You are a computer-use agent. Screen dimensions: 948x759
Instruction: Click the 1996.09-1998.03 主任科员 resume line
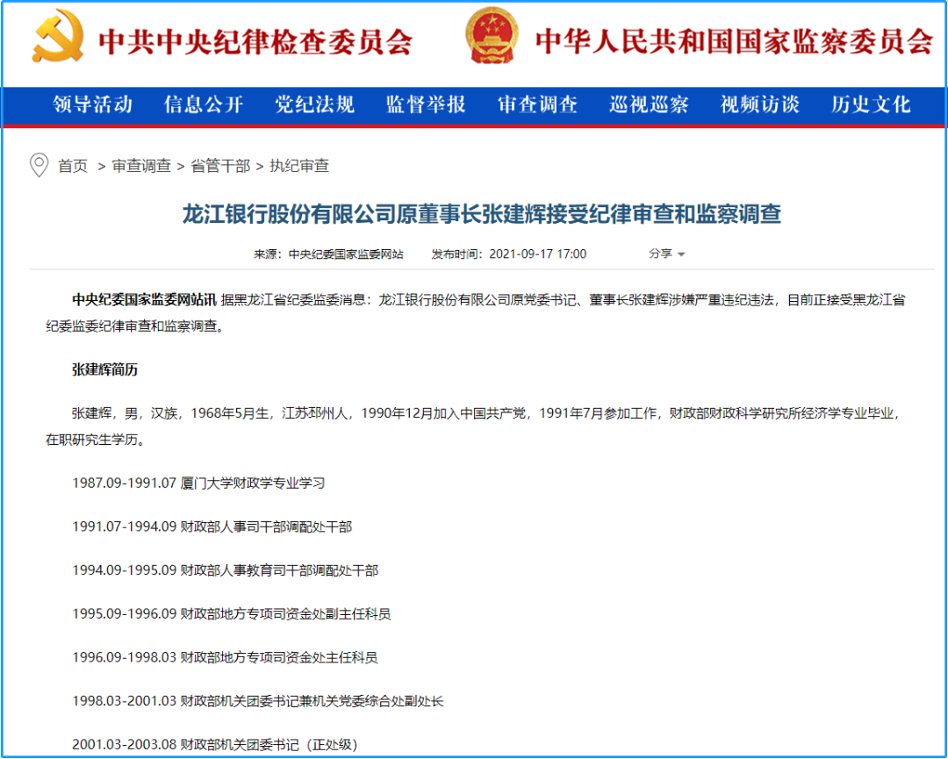tap(225, 657)
